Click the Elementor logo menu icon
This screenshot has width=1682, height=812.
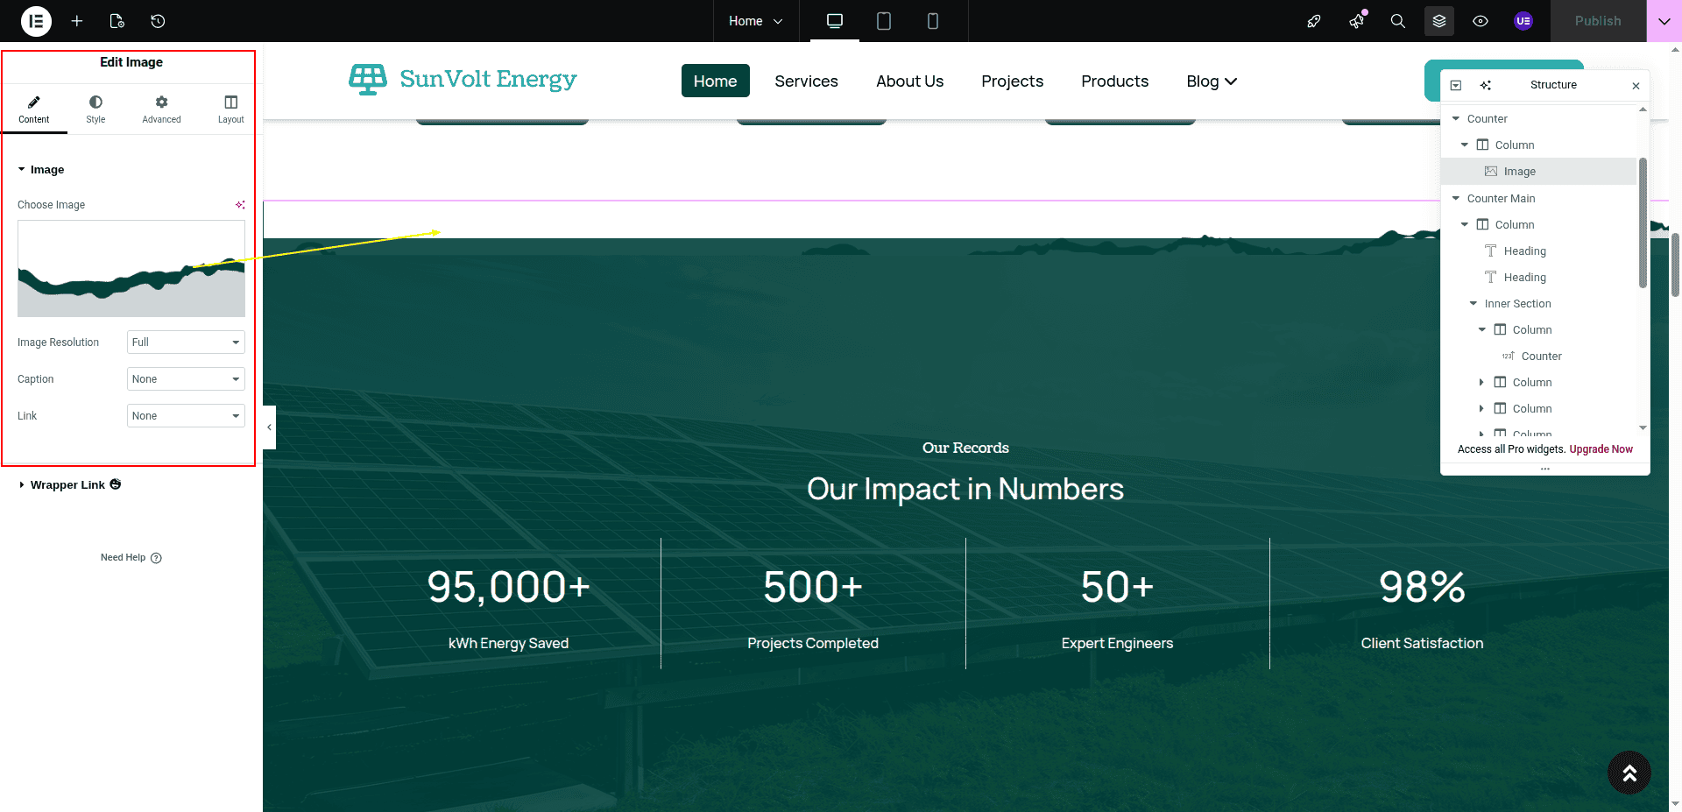[x=36, y=21]
